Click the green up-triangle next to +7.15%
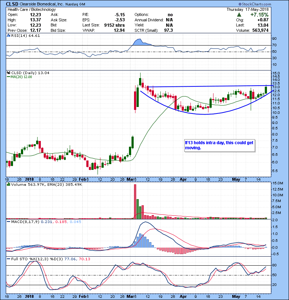289x300 pixels. pyautogui.click(x=239, y=15)
